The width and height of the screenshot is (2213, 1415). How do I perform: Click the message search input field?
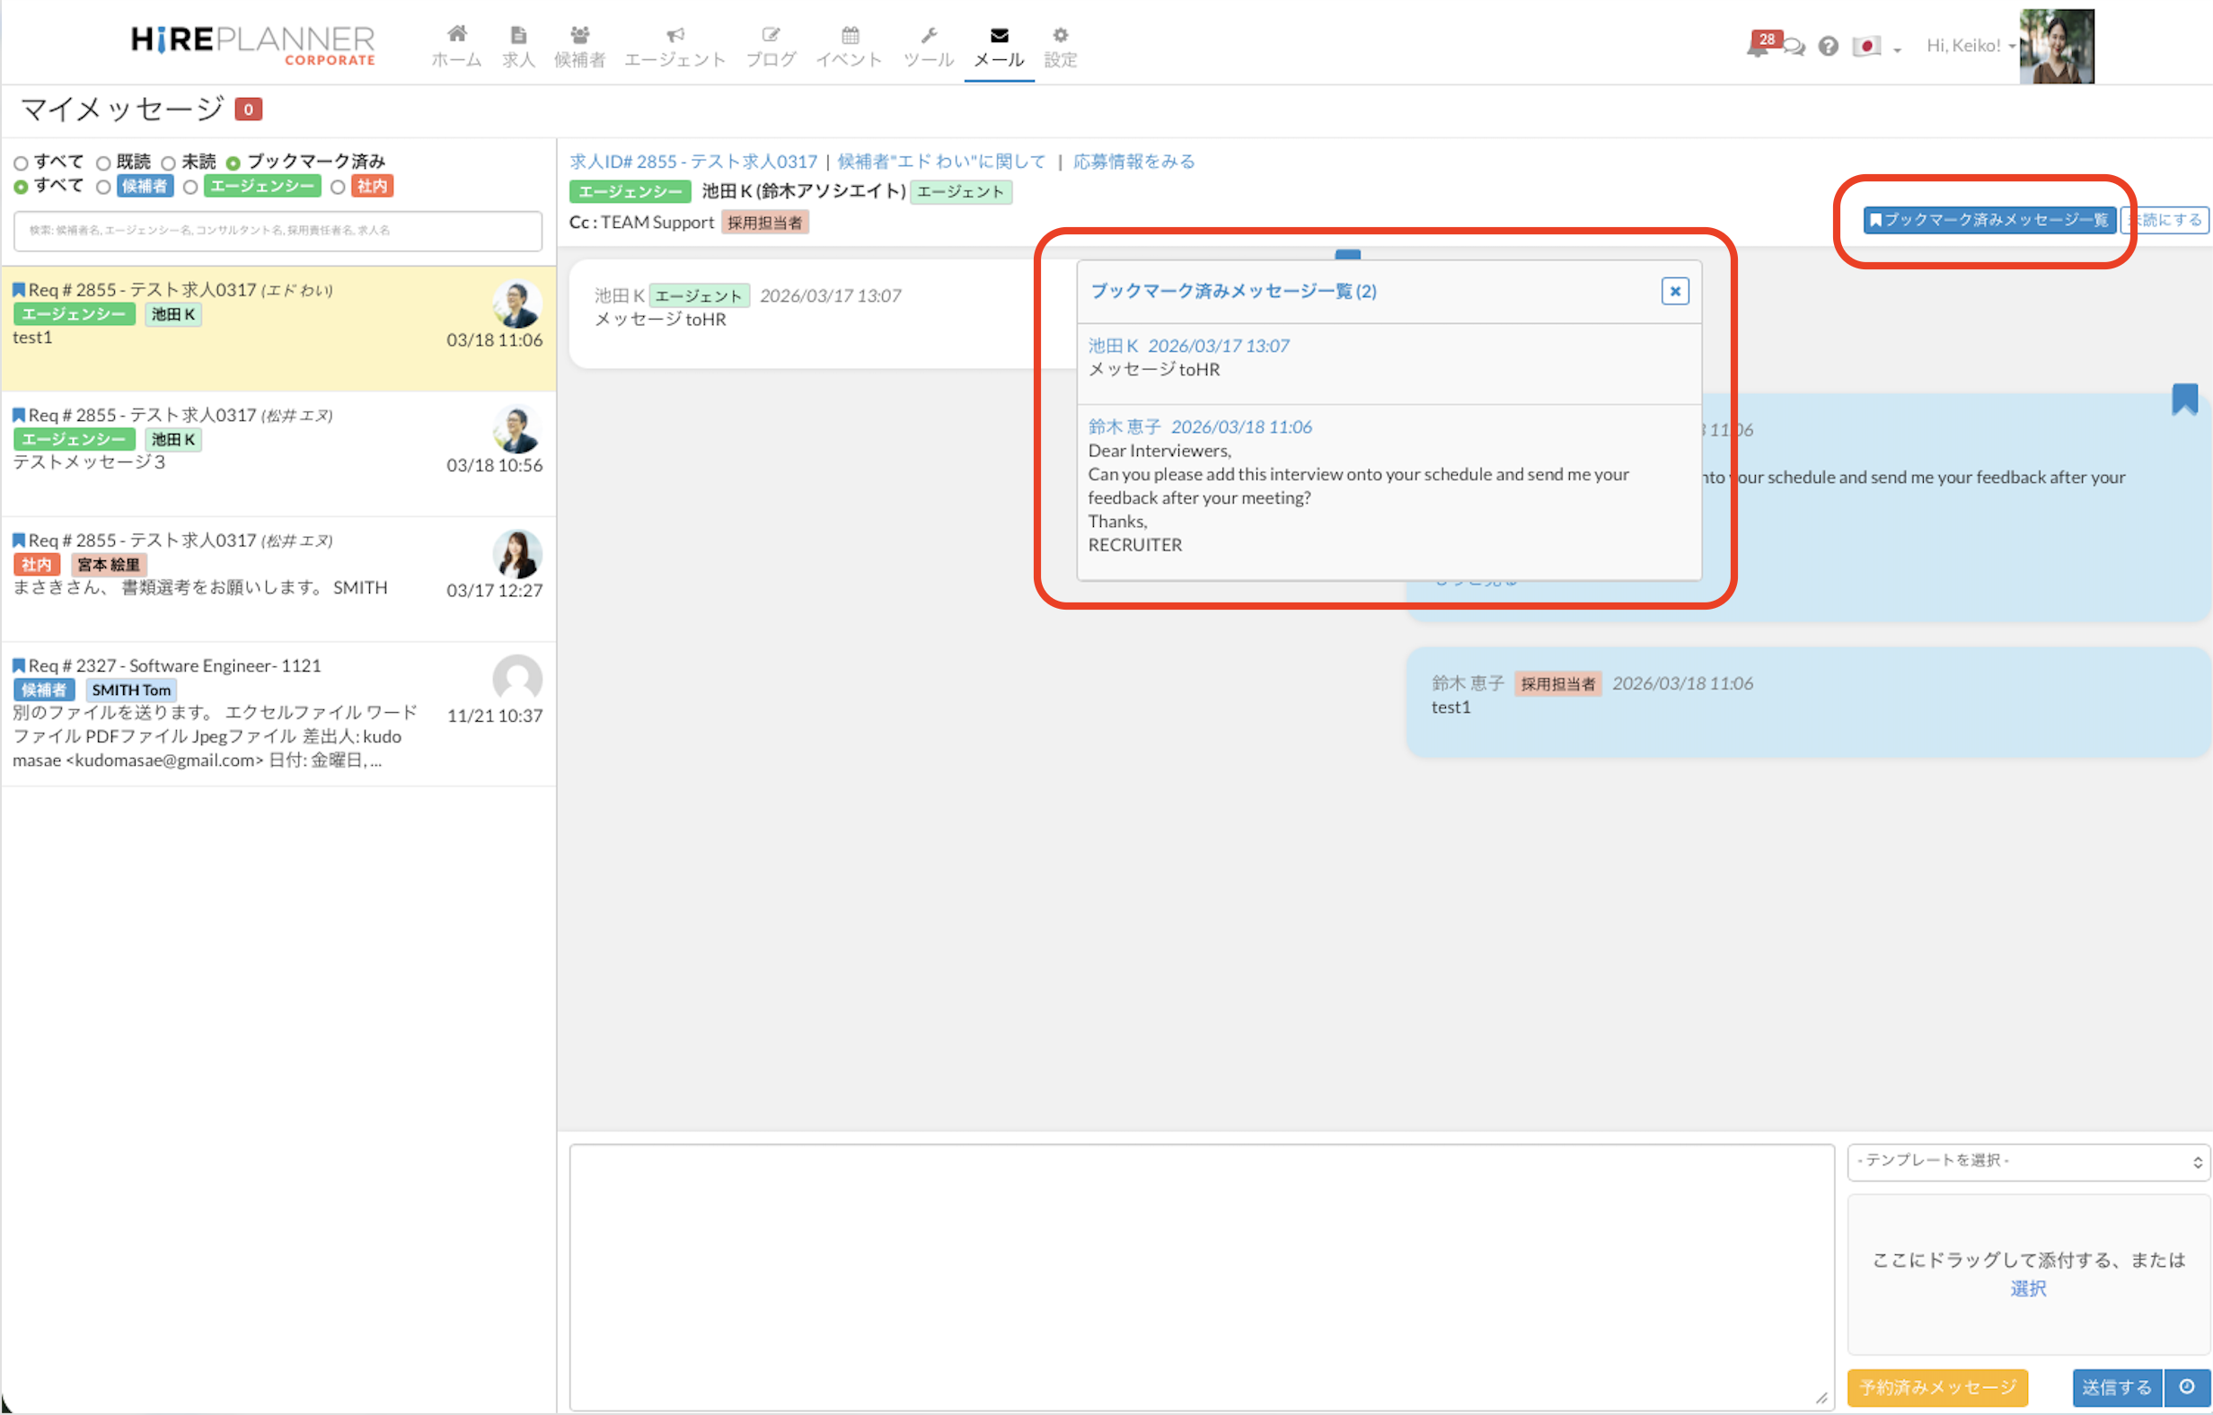[278, 231]
